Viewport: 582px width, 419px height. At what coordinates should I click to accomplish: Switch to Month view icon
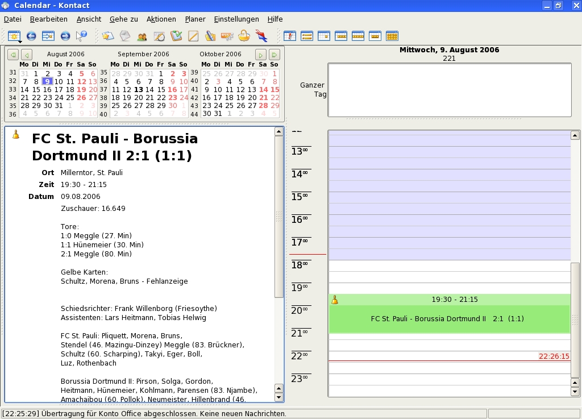pos(392,36)
